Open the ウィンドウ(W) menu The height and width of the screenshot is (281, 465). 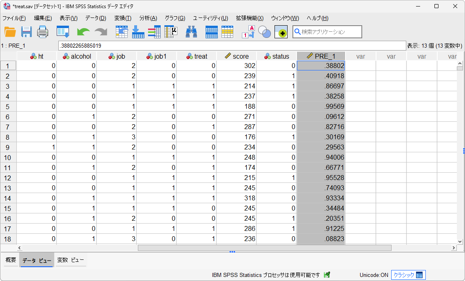click(285, 18)
